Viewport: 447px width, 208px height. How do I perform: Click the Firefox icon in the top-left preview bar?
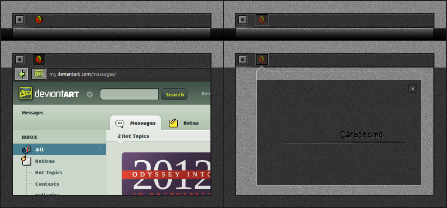[x=39, y=20]
